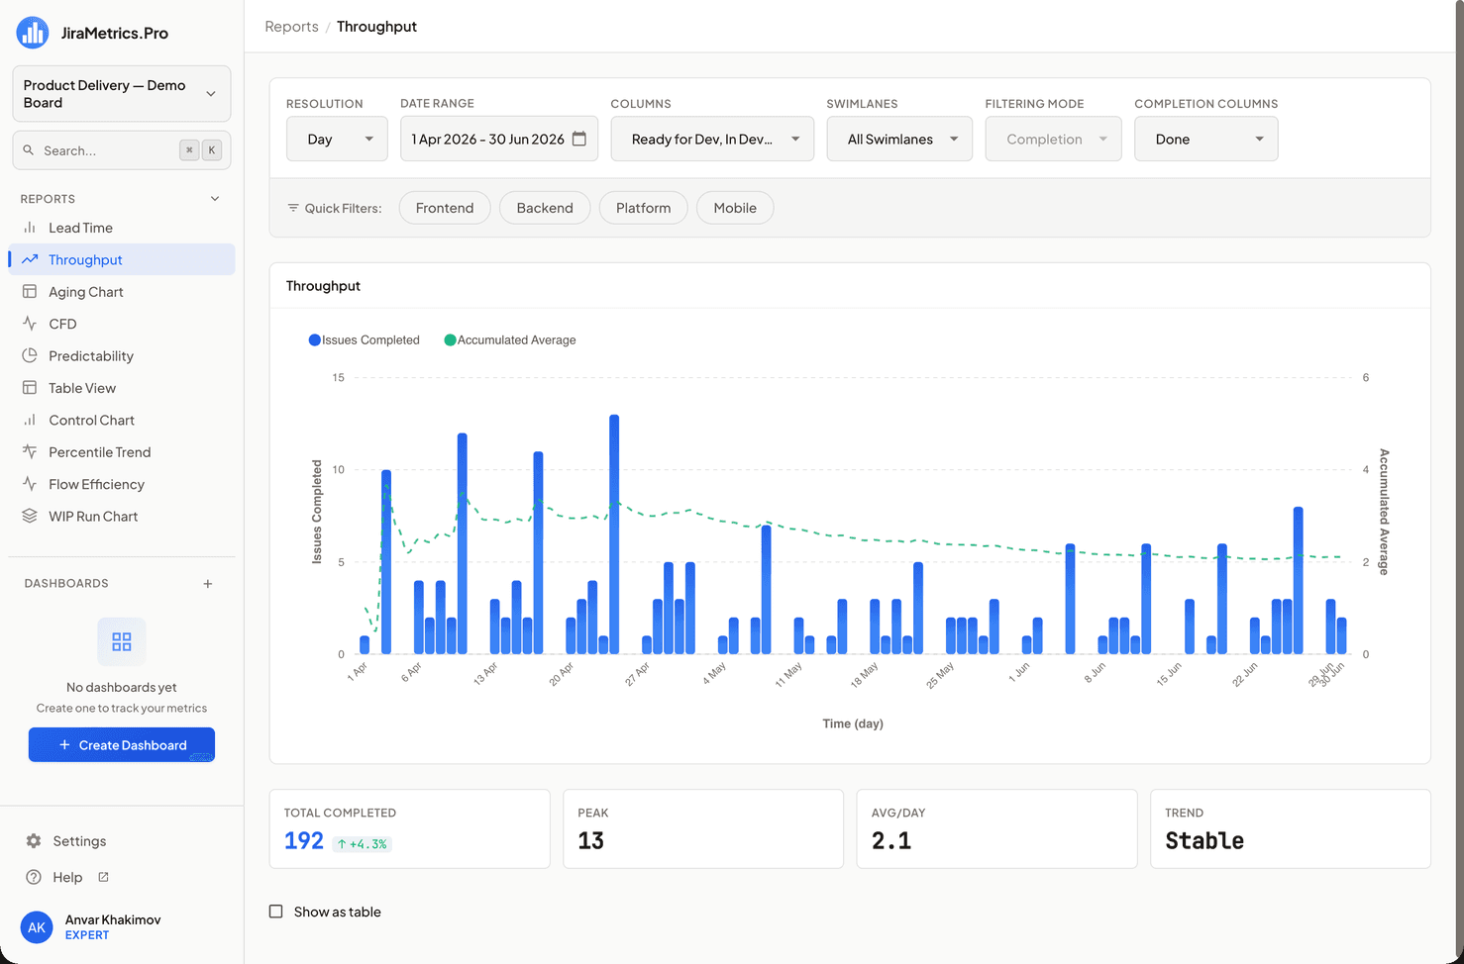Click the Settings gear icon
Image resolution: width=1464 pixels, height=964 pixels.
34,840
